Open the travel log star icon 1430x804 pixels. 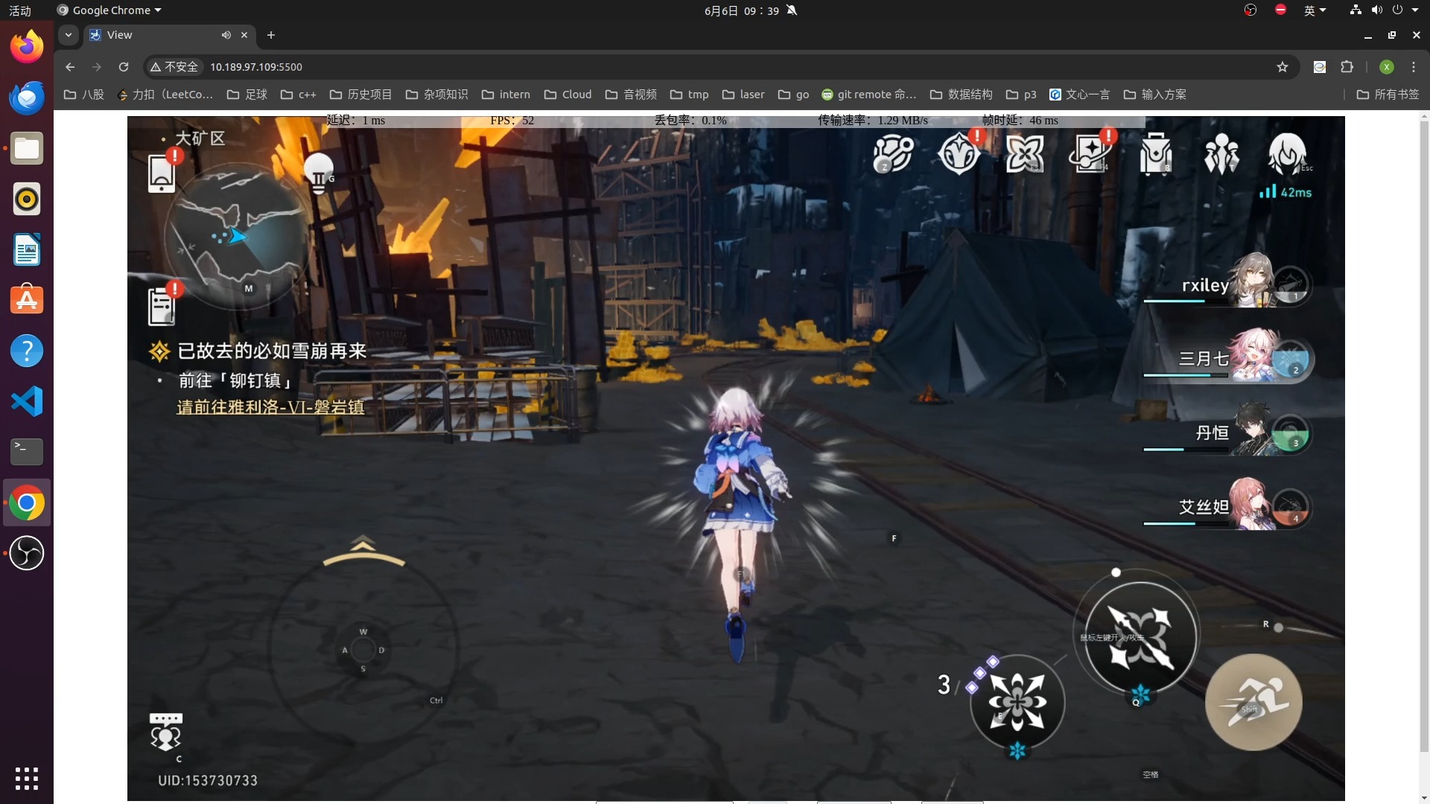click(1090, 154)
